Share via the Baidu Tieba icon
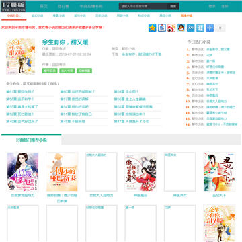This screenshot has width=242, height=242. point(162,28)
